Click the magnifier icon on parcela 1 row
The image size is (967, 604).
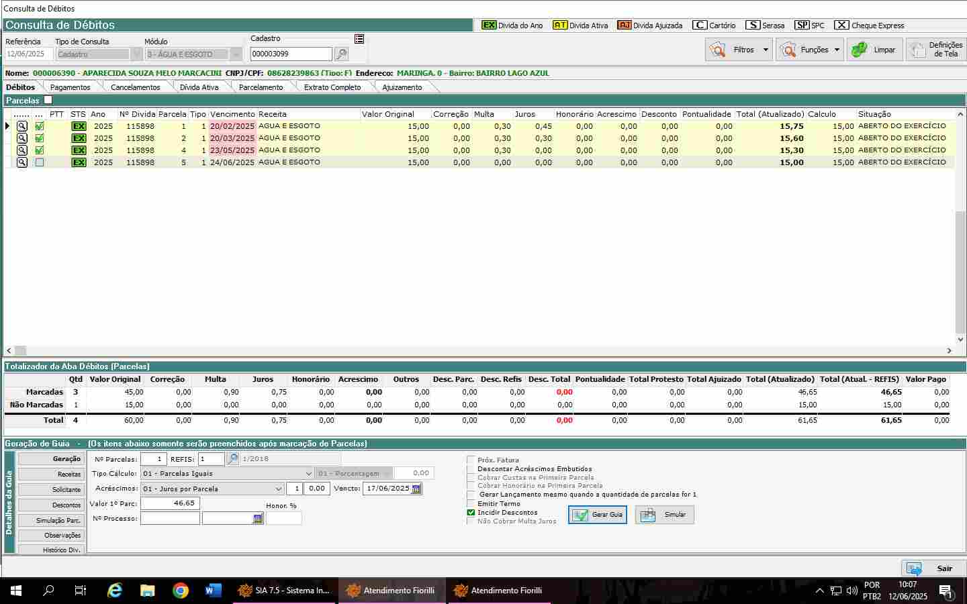(x=22, y=126)
